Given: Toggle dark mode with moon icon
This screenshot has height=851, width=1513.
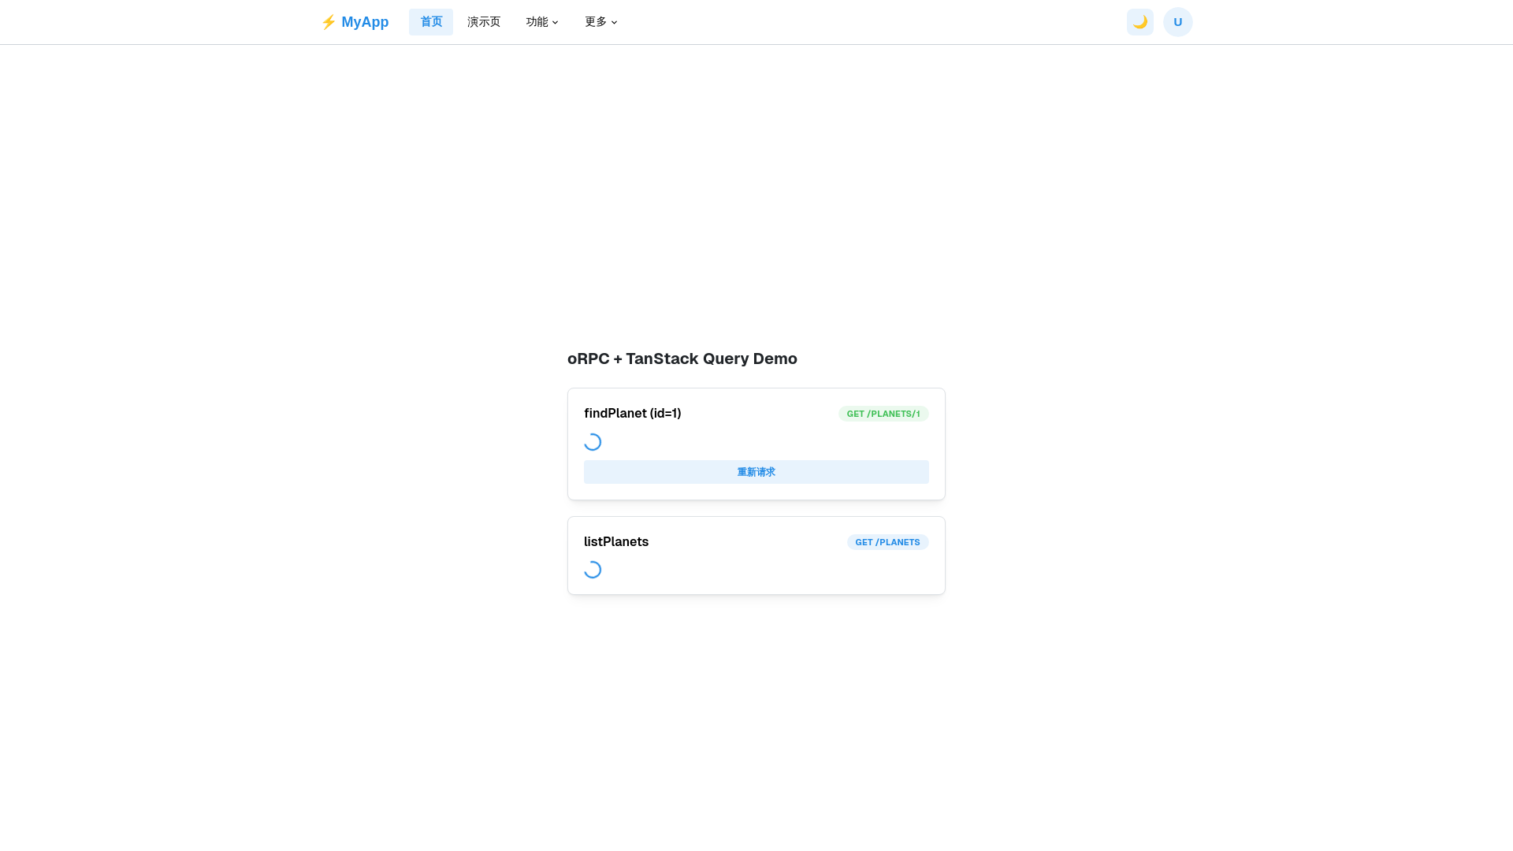Looking at the screenshot, I should (x=1140, y=22).
